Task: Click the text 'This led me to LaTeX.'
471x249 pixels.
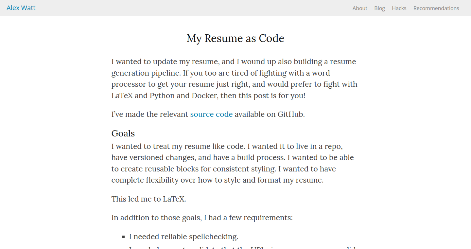Action: tap(149, 199)
